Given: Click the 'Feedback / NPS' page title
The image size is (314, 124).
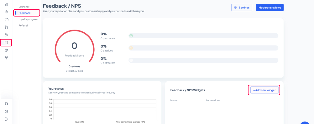Looking at the screenshot, I should coord(62,6).
